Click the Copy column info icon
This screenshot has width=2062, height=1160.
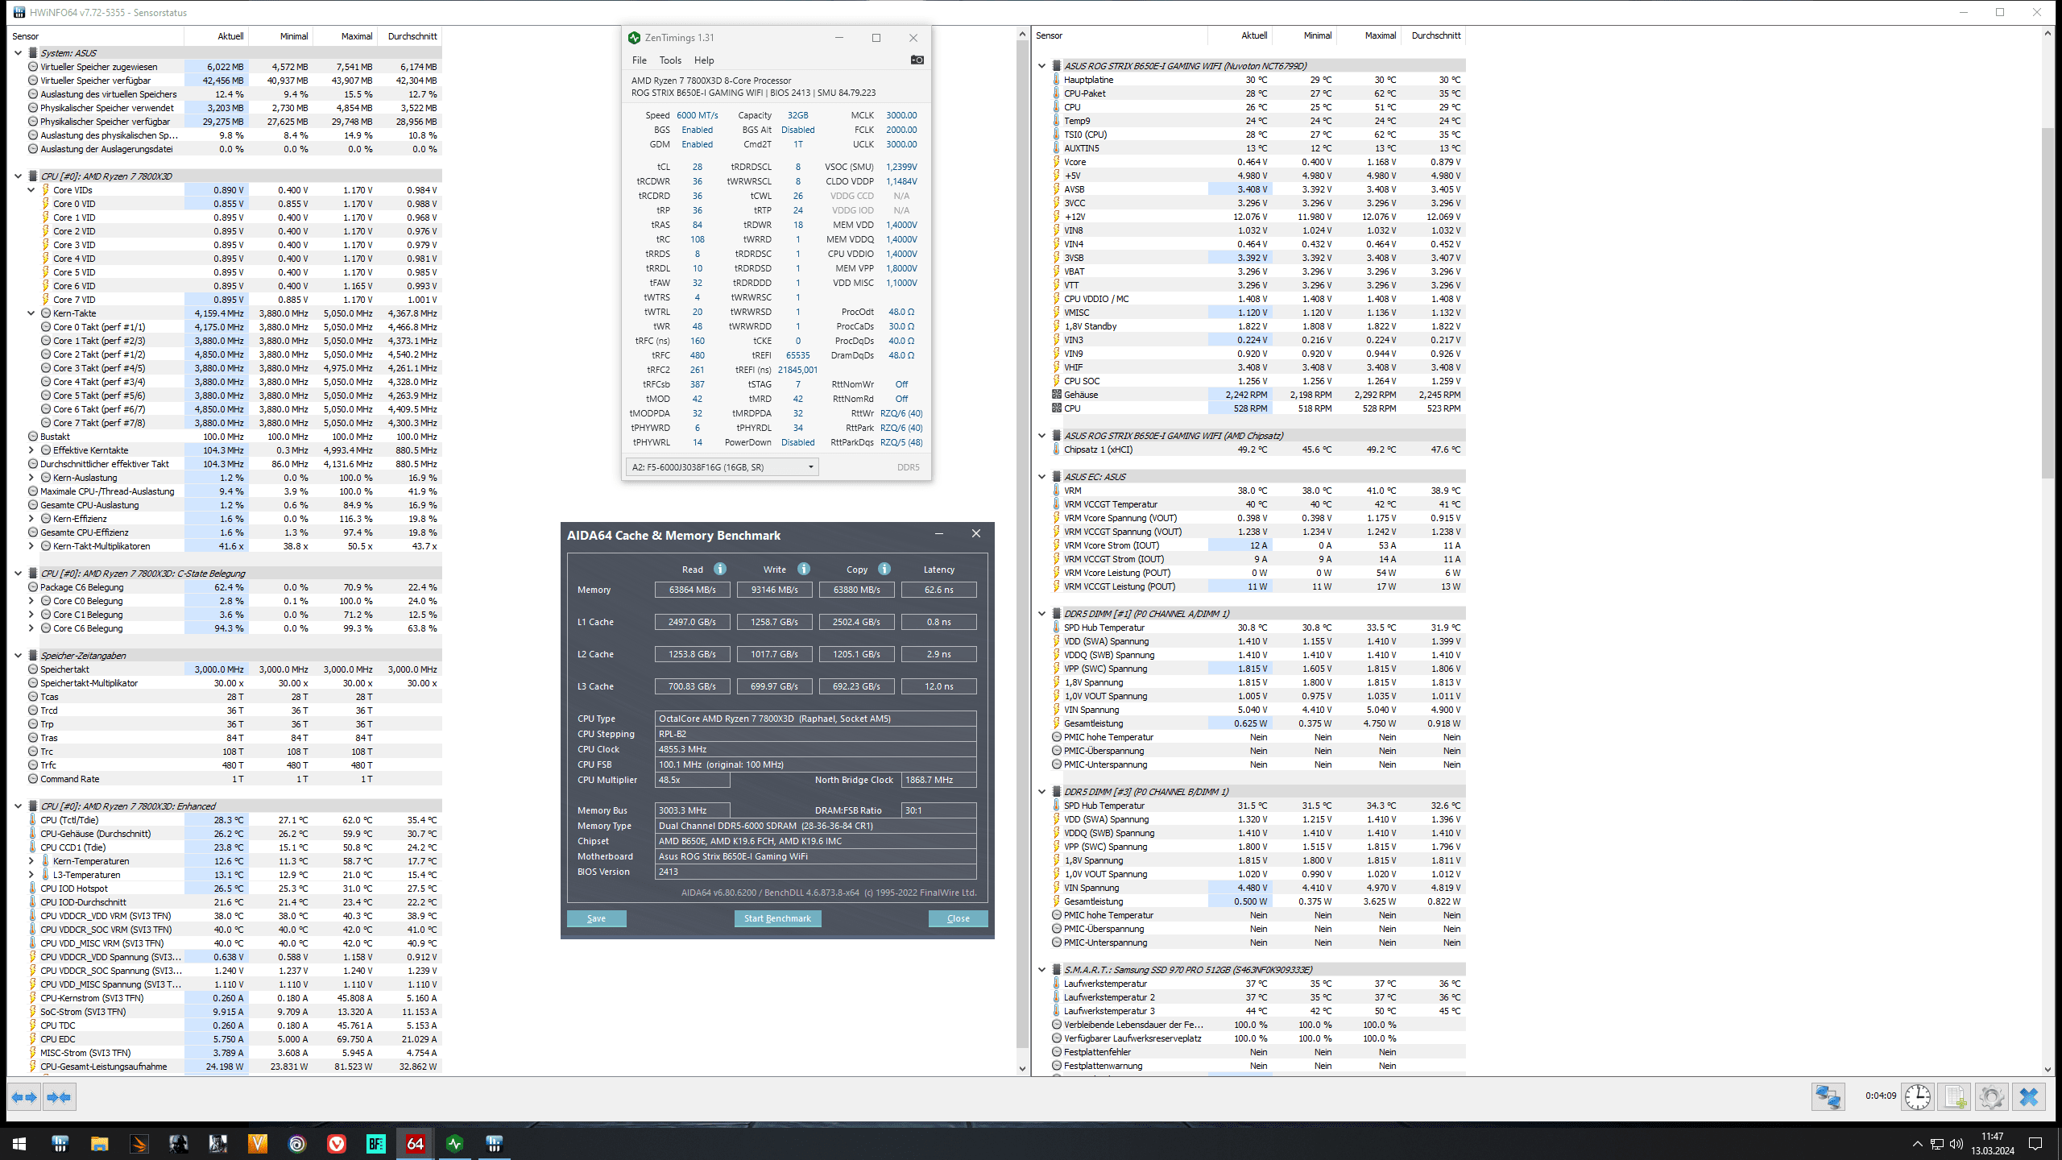[884, 569]
